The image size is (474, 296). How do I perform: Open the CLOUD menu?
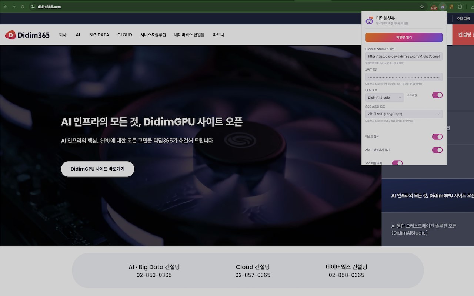[125, 35]
